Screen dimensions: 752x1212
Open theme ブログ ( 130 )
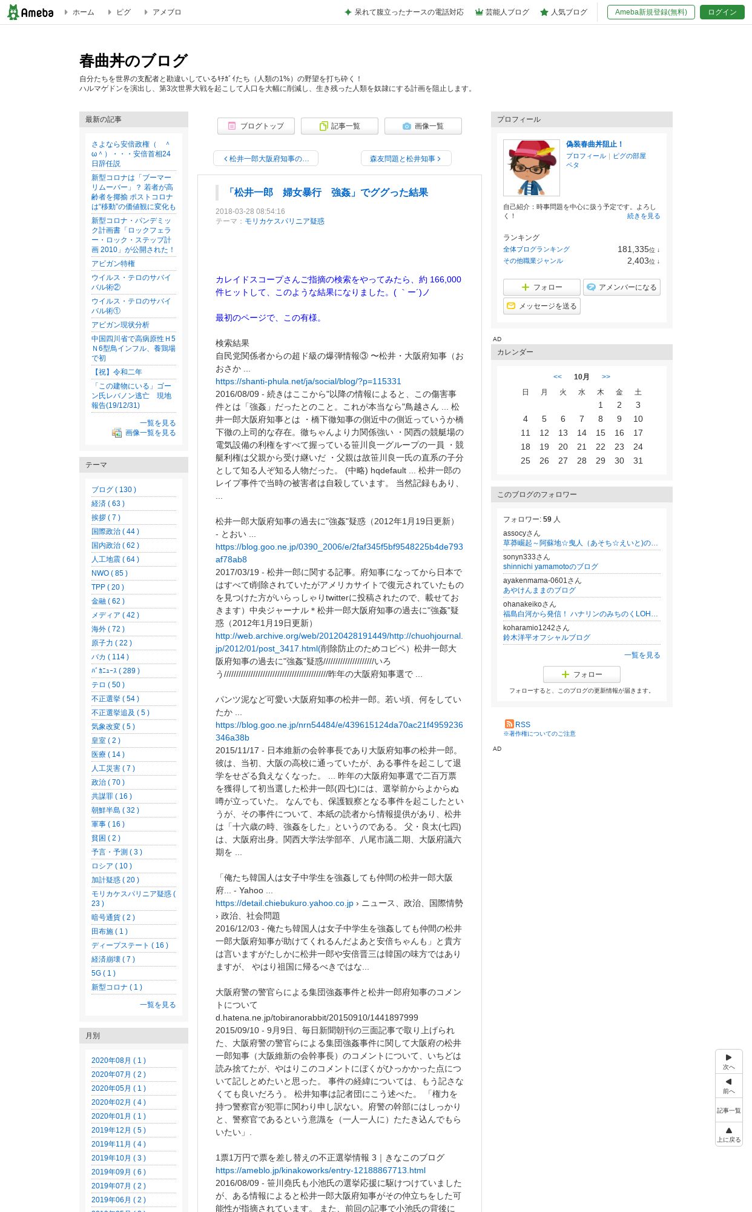coord(114,490)
